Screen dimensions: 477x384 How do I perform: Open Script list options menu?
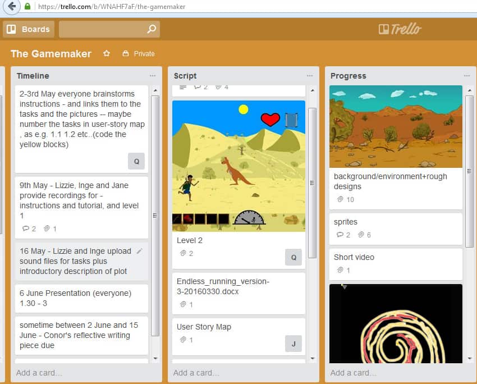click(x=310, y=76)
